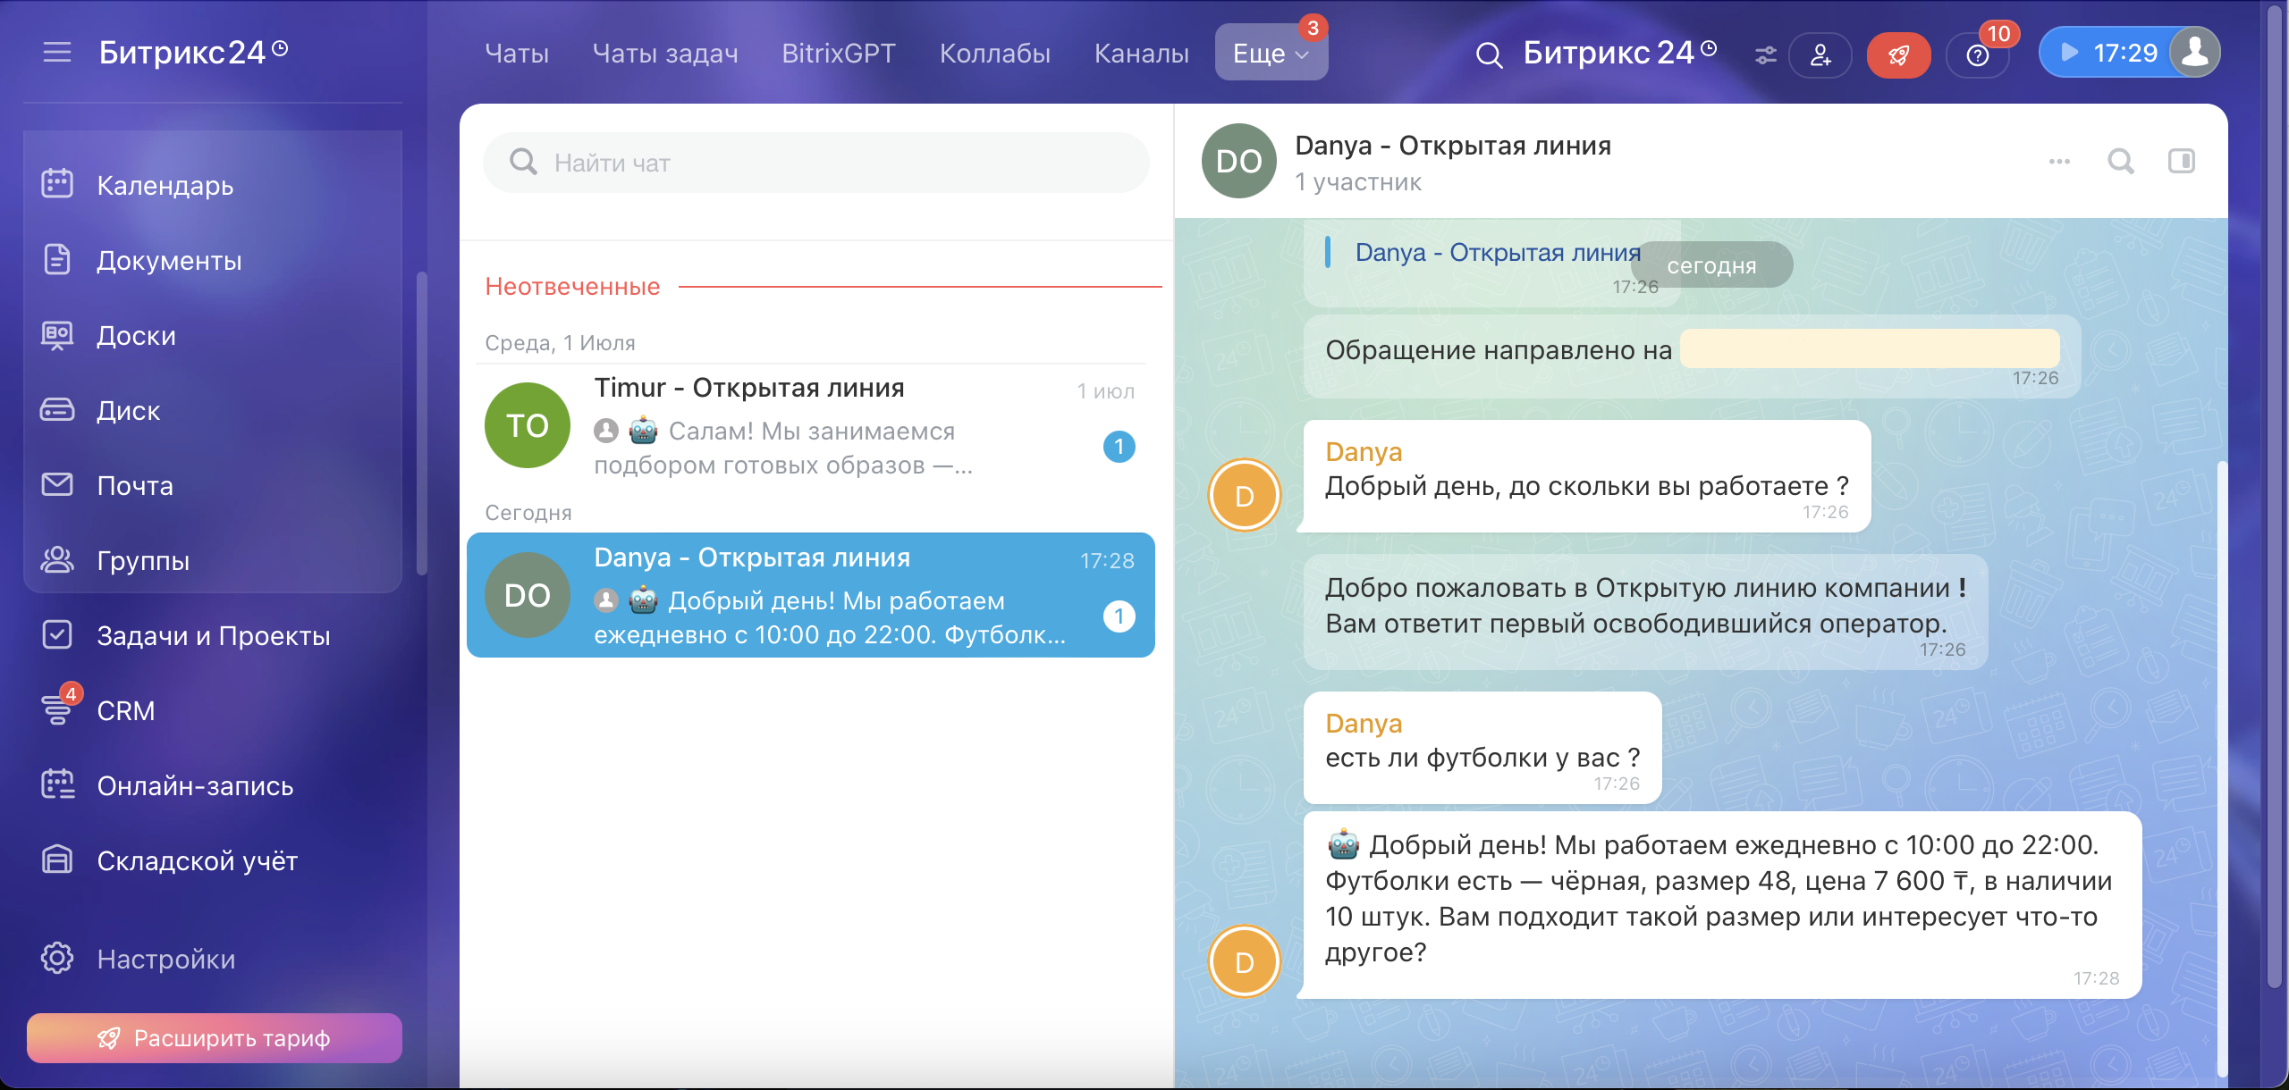Toggle the hamburger menu in sidebar
2289x1090 pixels.
point(57,53)
